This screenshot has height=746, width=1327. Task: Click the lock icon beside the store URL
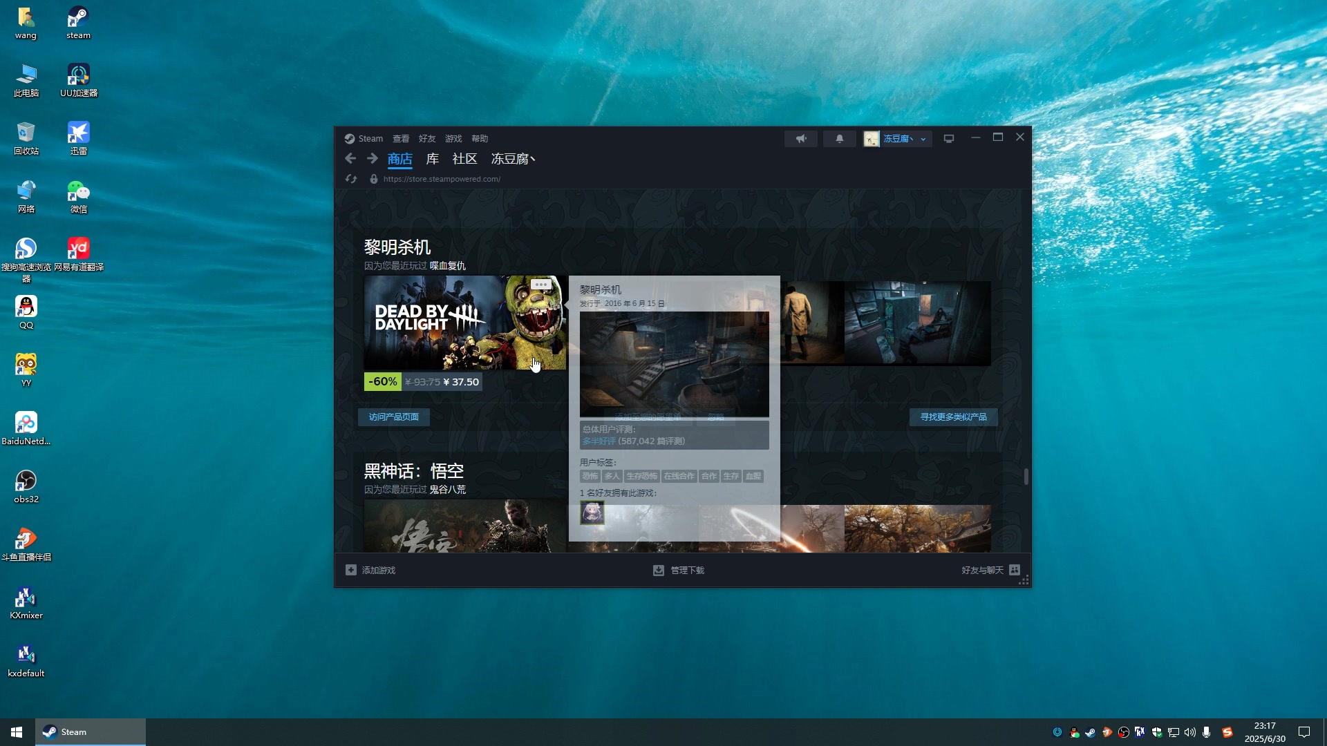click(x=374, y=179)
